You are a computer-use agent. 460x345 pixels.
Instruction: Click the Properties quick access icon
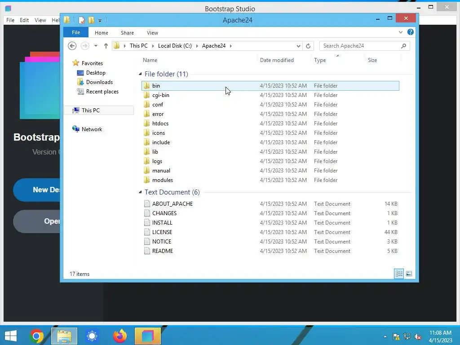(82, 20)
